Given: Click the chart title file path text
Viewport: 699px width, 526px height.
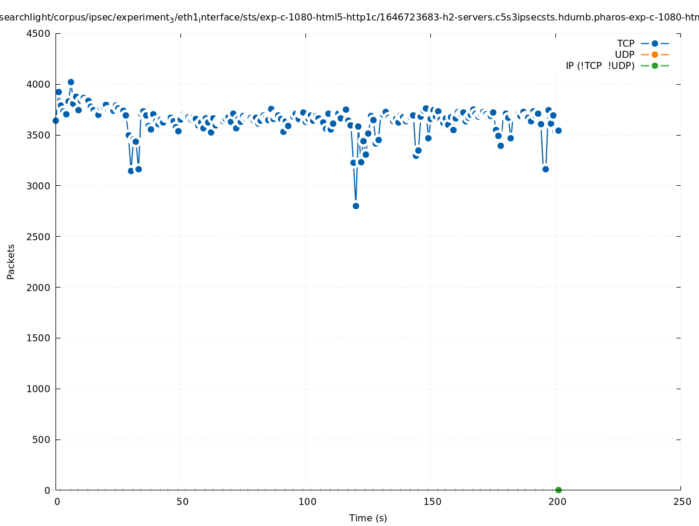Looking at the screenshot, I should coord(349,17).
